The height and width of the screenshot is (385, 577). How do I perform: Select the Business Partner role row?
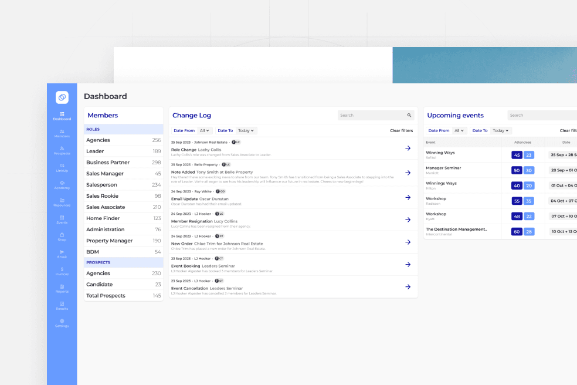124,163
